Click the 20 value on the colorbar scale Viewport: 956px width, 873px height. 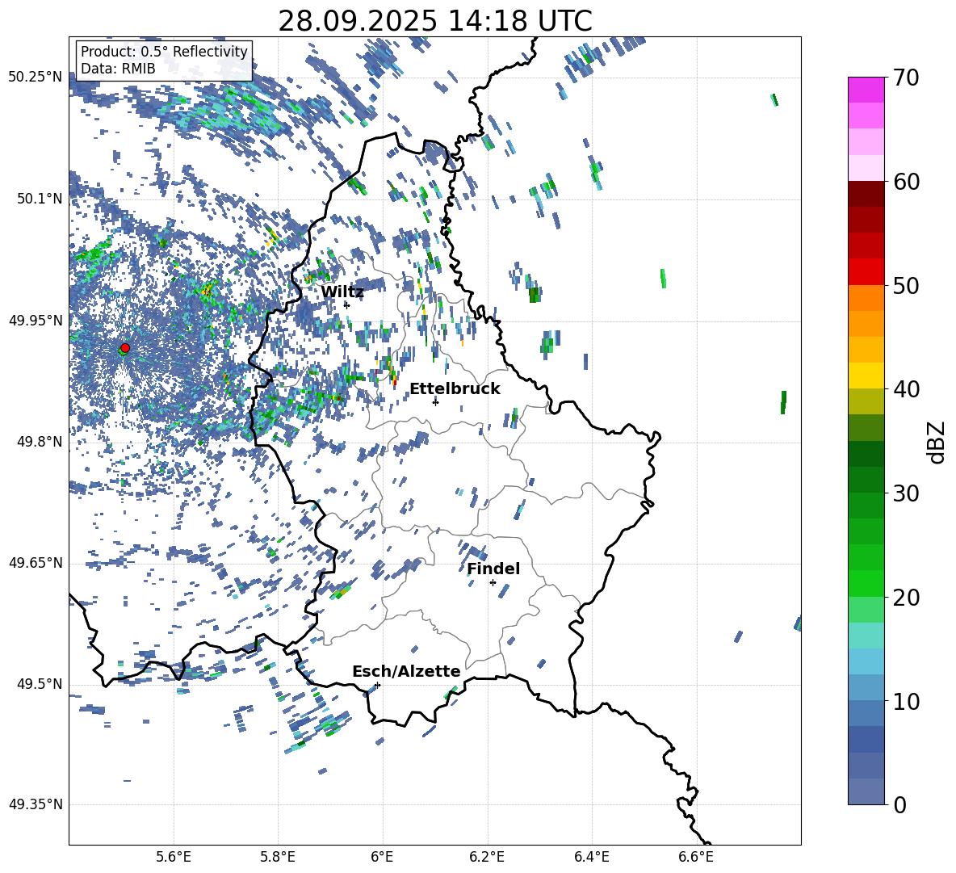pyautogui.click(x=906, y=598)
